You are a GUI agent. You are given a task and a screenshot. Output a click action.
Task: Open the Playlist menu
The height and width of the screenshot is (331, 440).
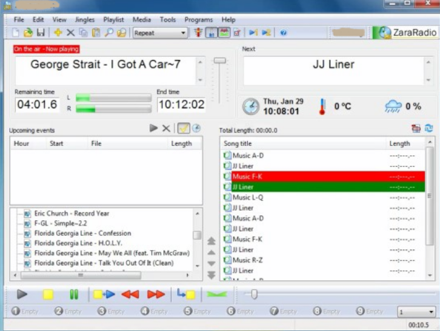click(113, 19)
